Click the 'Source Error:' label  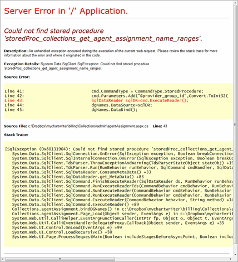(x=17, y=77)
